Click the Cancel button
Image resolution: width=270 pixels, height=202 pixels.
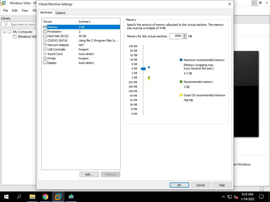click(x=201, y=185)
